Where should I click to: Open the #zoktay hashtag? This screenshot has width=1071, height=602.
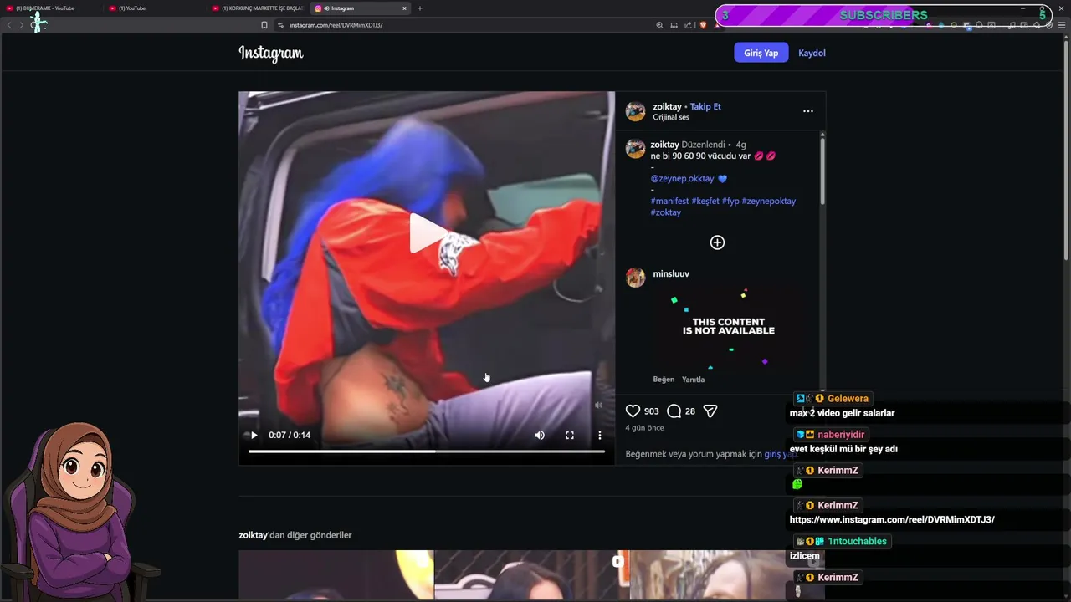pos(666,212)
